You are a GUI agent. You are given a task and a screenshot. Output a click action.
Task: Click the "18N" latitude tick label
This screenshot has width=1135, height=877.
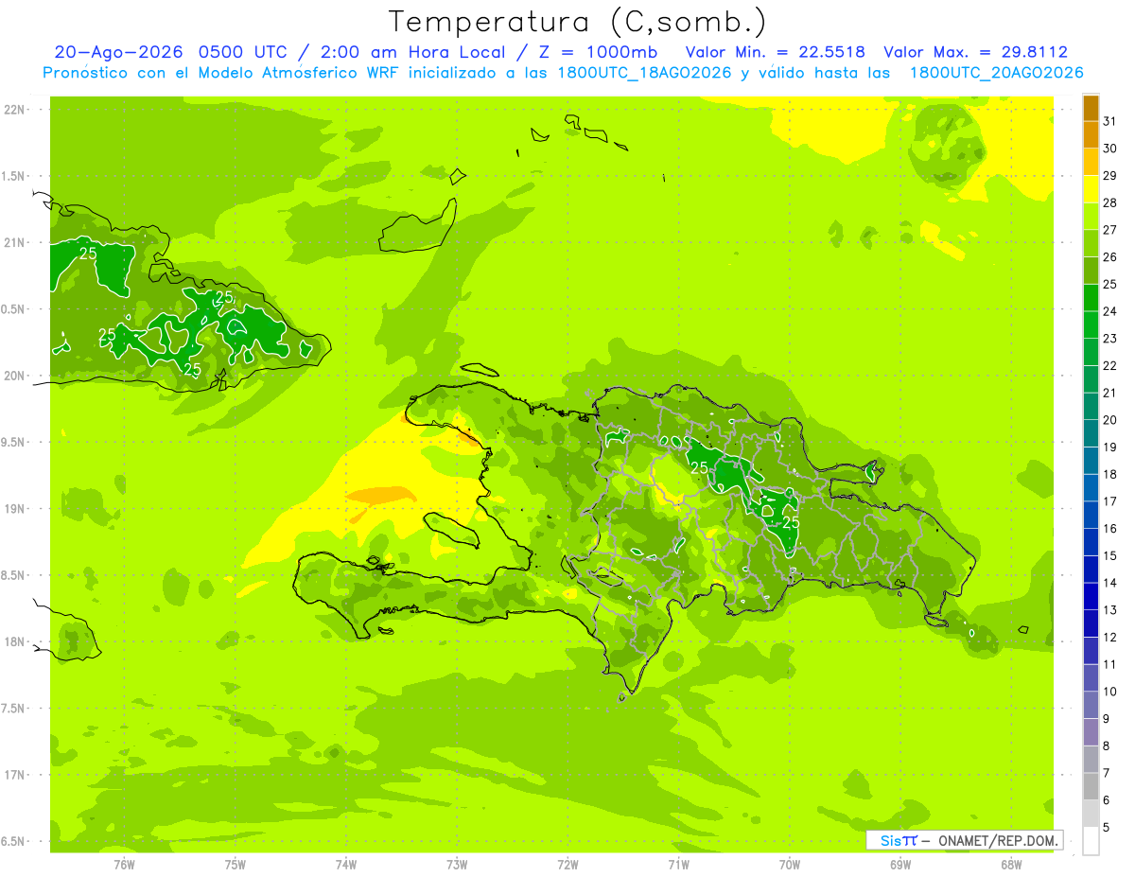[x=16, y=642]
